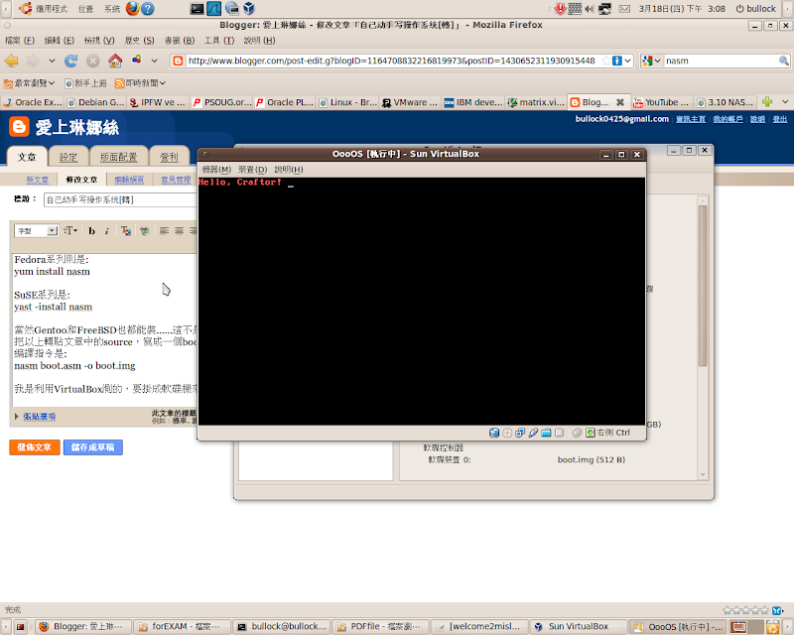The width and height of the screenshot is (794, 635).
Task: Click the network monitor tray icon
Action: pos(604,9)
